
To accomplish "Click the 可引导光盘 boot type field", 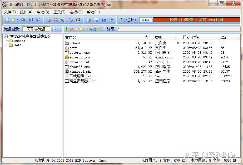I will [x=36, y=29].
